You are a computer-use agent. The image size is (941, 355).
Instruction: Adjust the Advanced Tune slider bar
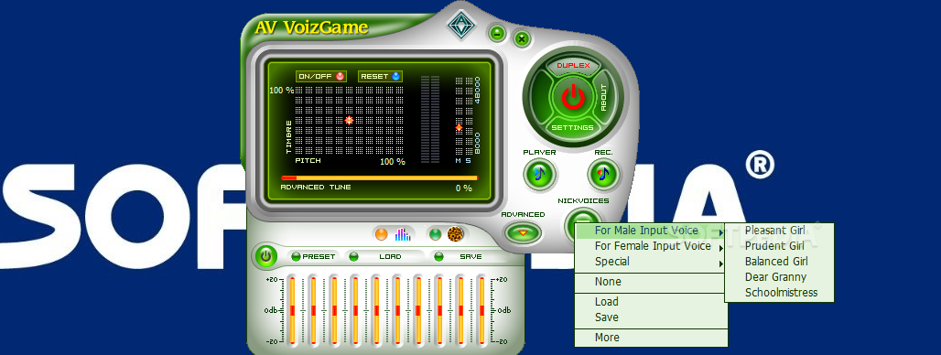pos(379,178)
